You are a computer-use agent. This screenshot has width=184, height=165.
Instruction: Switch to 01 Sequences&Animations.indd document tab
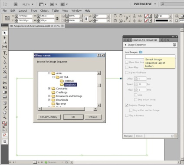36,26
